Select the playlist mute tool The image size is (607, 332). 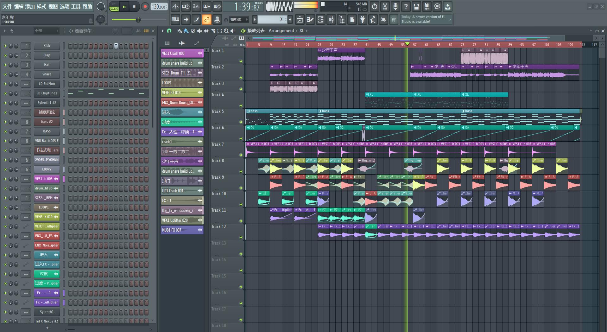point(199,31)
